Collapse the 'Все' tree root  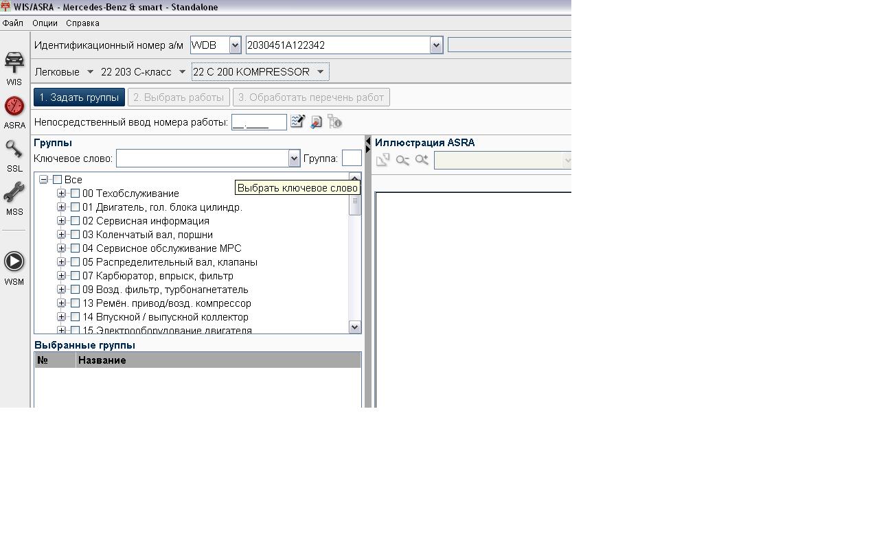pyautogui.click(x=43, y=180)
